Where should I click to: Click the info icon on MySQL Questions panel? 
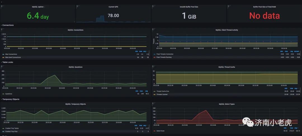[x=1, y=66]
